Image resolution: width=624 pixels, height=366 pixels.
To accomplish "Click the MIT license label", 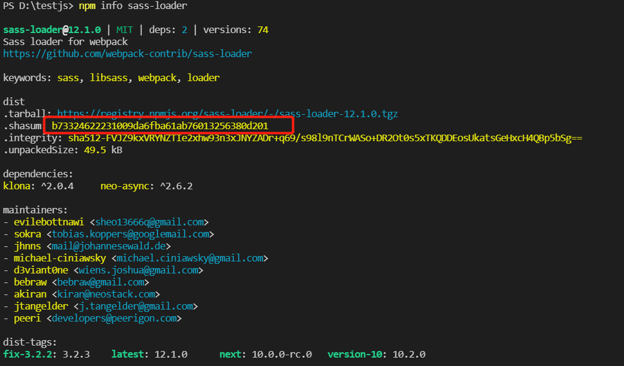I will click(124, 30).
